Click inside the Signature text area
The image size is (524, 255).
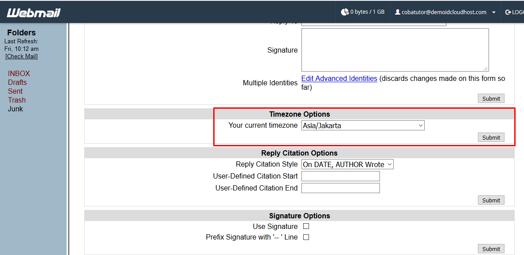click(x=395, y=49)
